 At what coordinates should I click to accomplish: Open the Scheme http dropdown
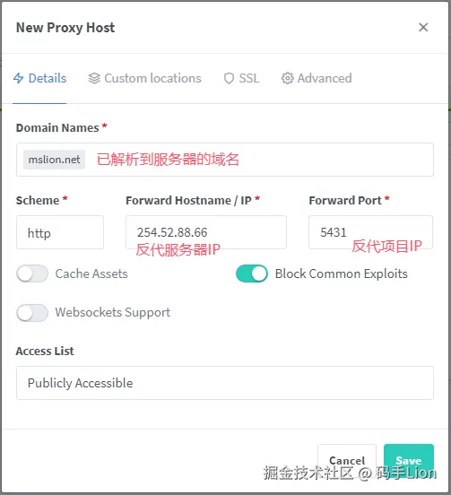(x=60, y=232)
